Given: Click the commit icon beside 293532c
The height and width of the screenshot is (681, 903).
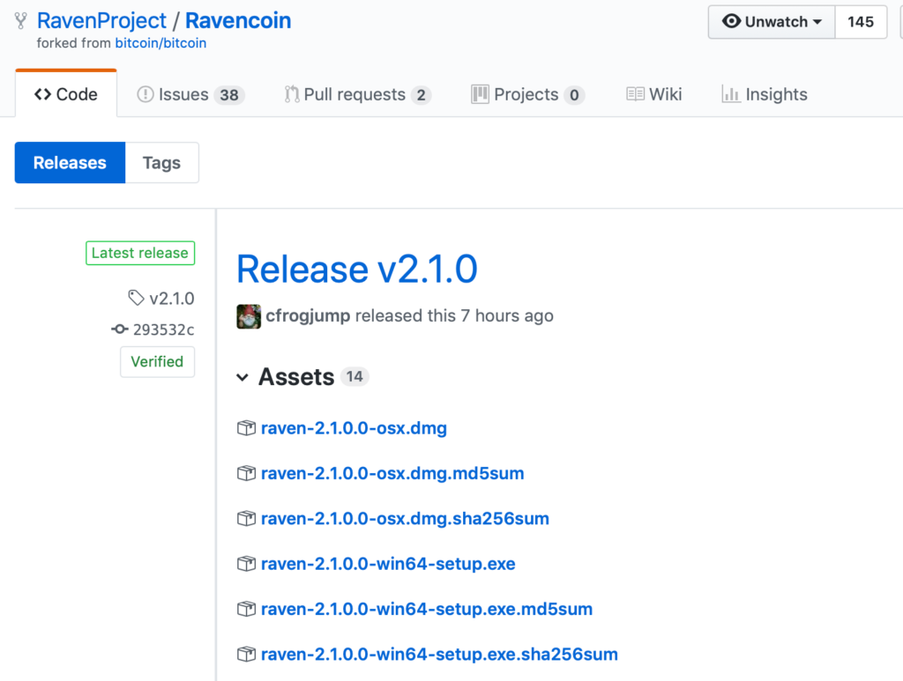Looking at the screenshot, I should 119,329.
